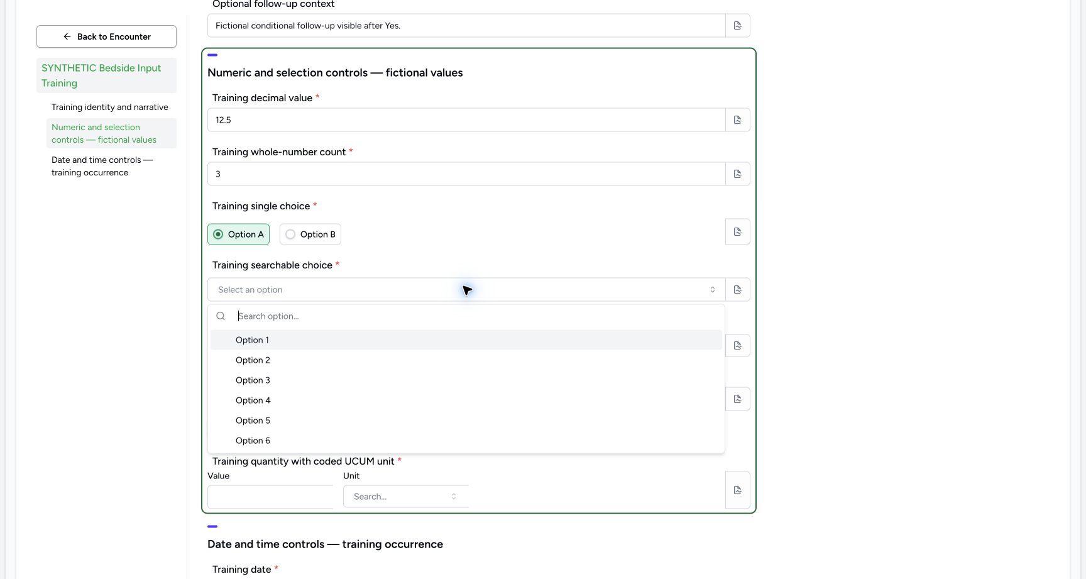Viewport: 1086px width, 579px height.
Task: Click the Training quantity with coded UCUM unit label
Action: tap(304, 461)
